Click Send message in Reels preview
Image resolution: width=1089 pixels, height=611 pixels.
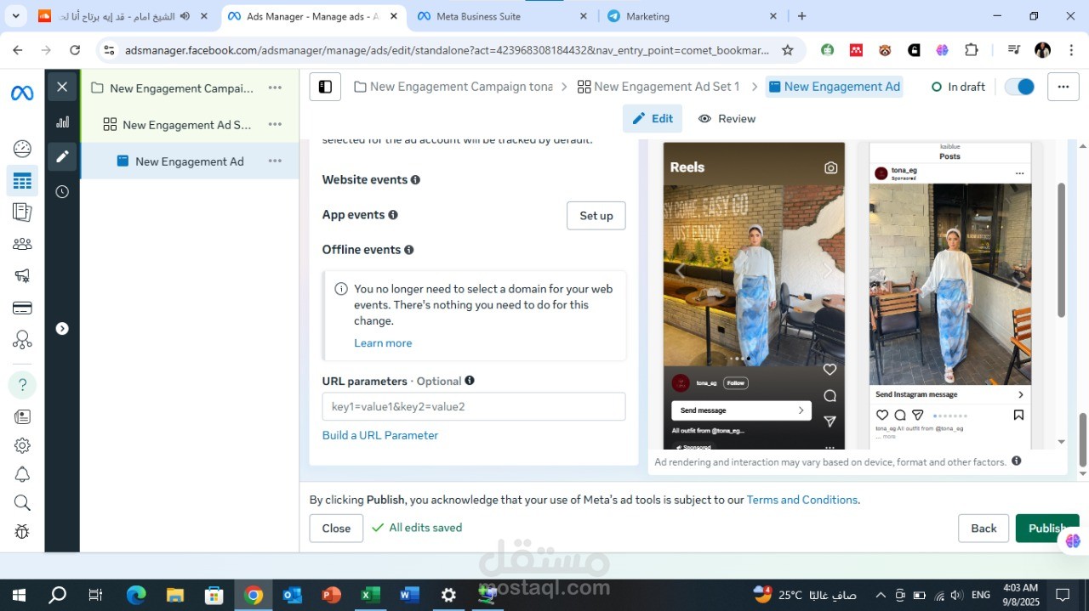click(x=741, y=410)
